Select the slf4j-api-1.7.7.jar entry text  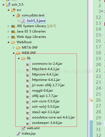[x=45, y=96]
